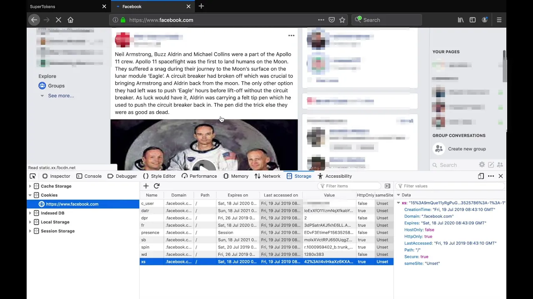The image size is (533, 299).
Task: Open the Accessibility panel
Action: click(x=335, y=176)
